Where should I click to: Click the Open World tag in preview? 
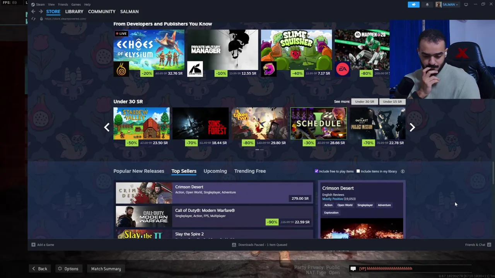pyautogui.click(x=345, y=205)
